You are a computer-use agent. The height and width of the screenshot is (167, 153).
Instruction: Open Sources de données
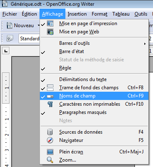tap(94, 132)
